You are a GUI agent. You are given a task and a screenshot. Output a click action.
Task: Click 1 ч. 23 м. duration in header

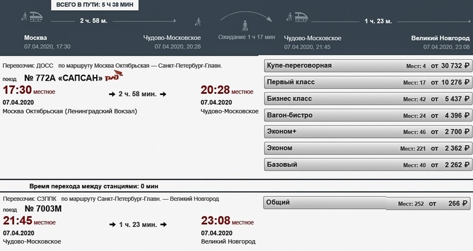point(378,21)
